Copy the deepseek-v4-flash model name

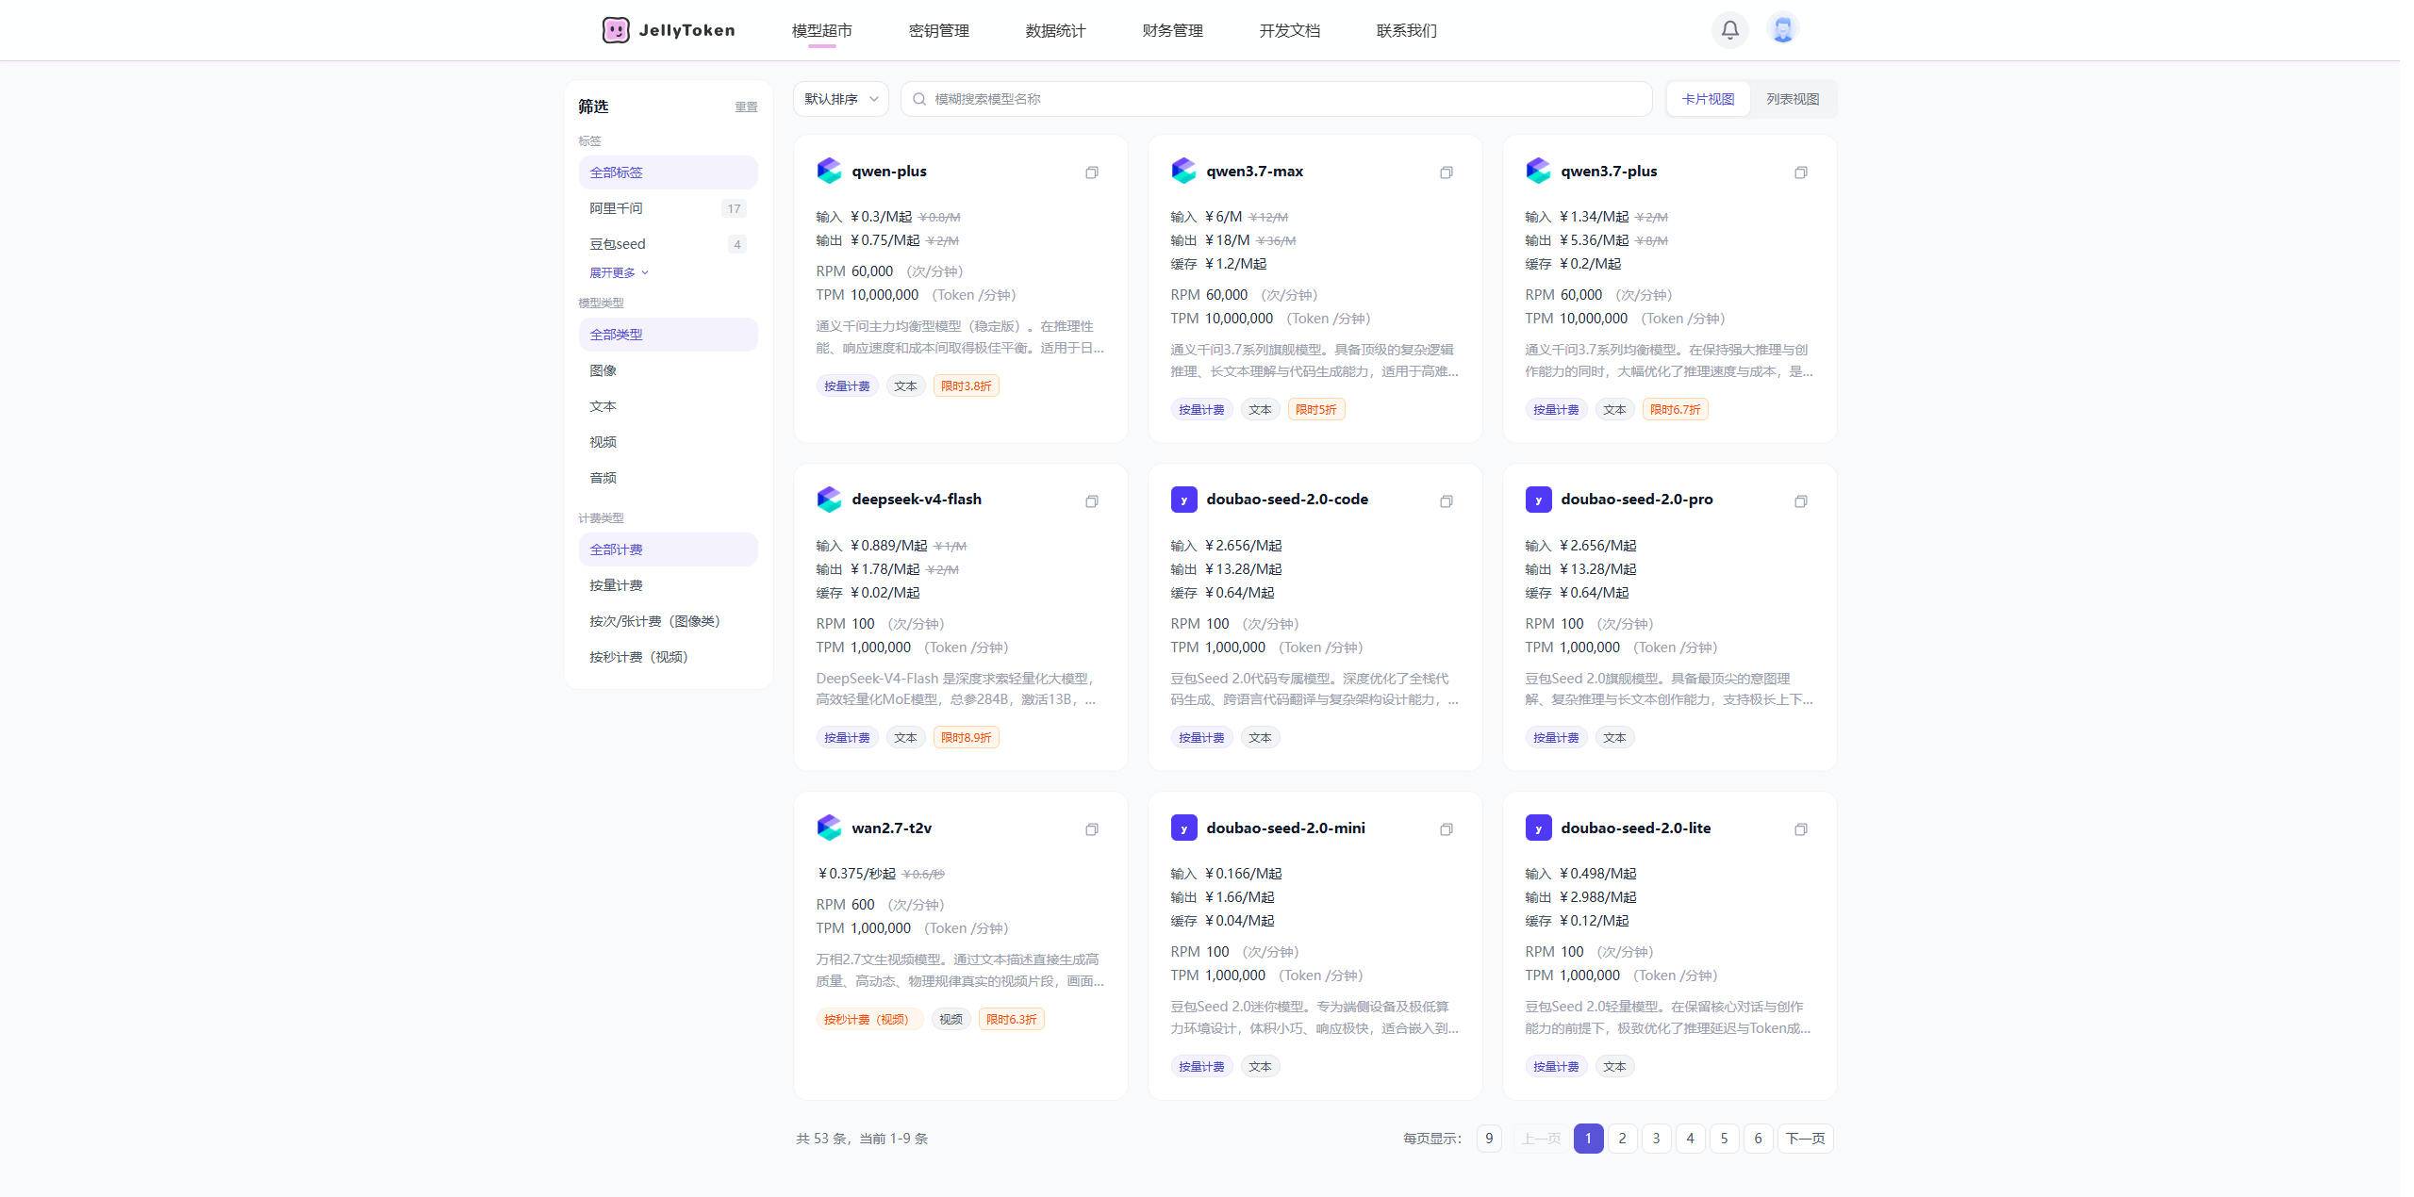coord(1091,501)
